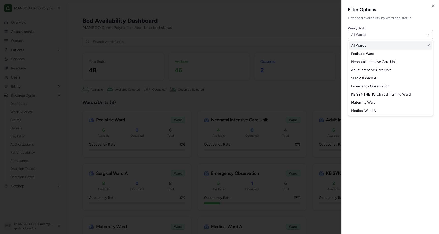This screenshot has width=439, height=234.
Task: Select Medical Ward A in dropdown list
Action: [390, 111]
